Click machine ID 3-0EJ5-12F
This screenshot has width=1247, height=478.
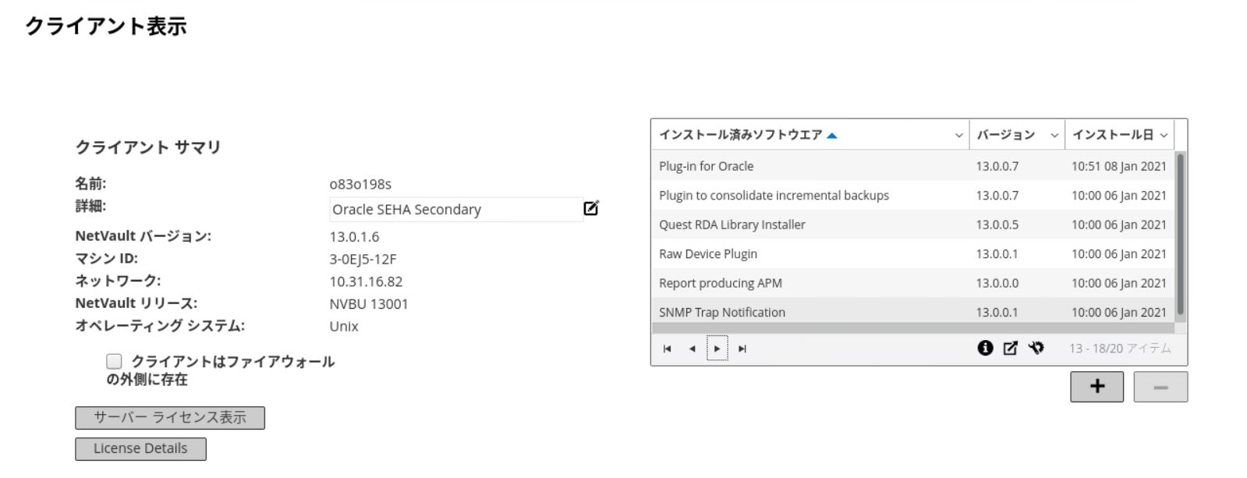point(363,260)
